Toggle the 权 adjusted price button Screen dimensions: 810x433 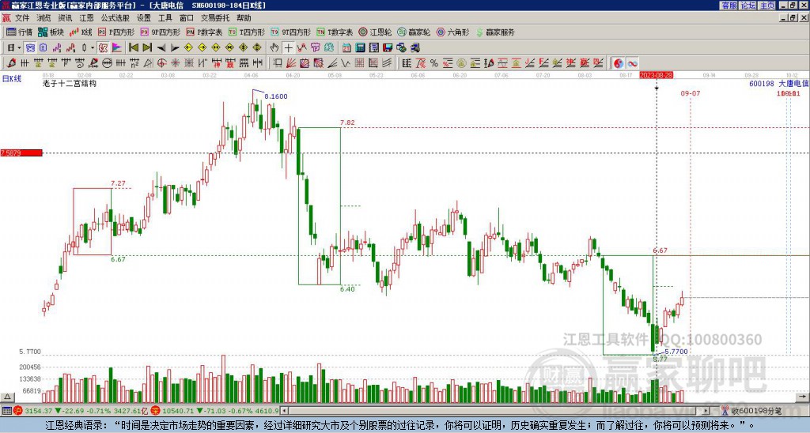103,48
